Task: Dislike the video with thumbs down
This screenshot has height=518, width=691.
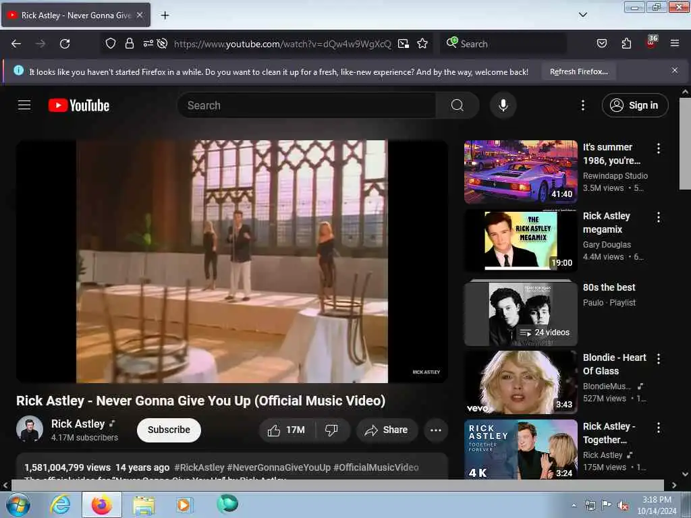Action: pyautogui.click(x=331, y=430)
